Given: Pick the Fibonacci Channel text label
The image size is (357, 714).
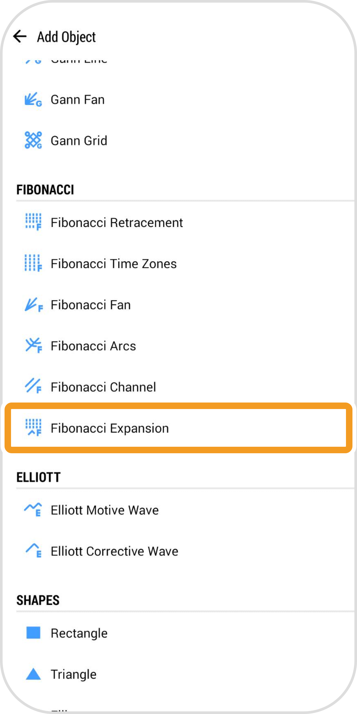Looking at the screenshot, I should 103,387.
